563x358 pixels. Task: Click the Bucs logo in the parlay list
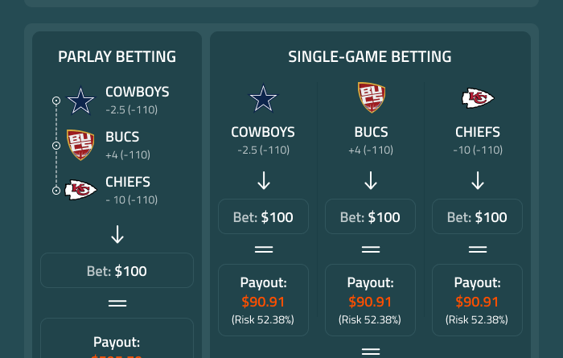[80, 146]
